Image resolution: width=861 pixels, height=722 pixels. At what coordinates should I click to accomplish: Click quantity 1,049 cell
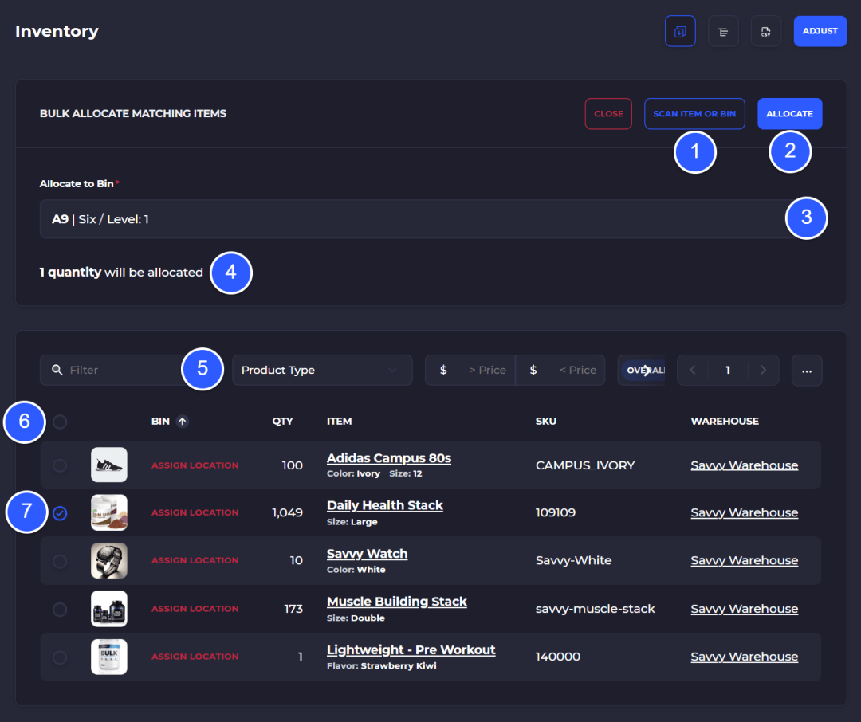click(x=287, y=512)
